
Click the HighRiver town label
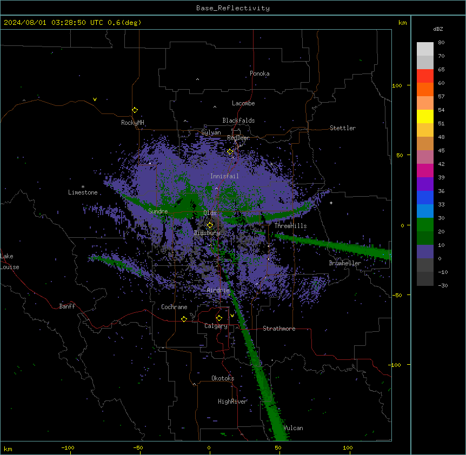(x=232, y=402)
